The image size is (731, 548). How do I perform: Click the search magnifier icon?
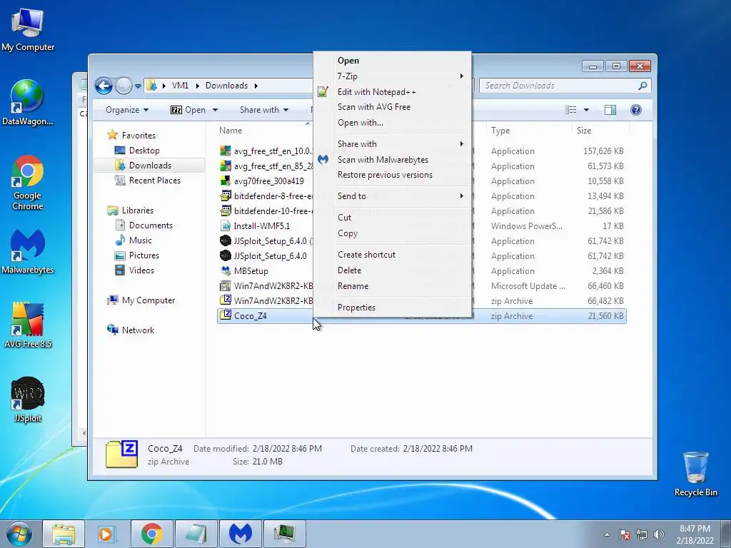pos(642,86)
